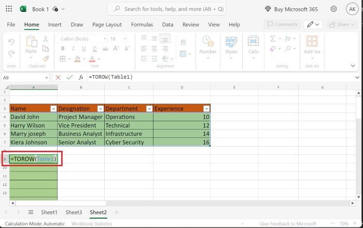363x228 pixels.
Task: Switch to the Page Layout tab
Action: tap(107, 24)
